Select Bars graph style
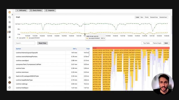This screenshot has width=179, height=100. point(142,17)
